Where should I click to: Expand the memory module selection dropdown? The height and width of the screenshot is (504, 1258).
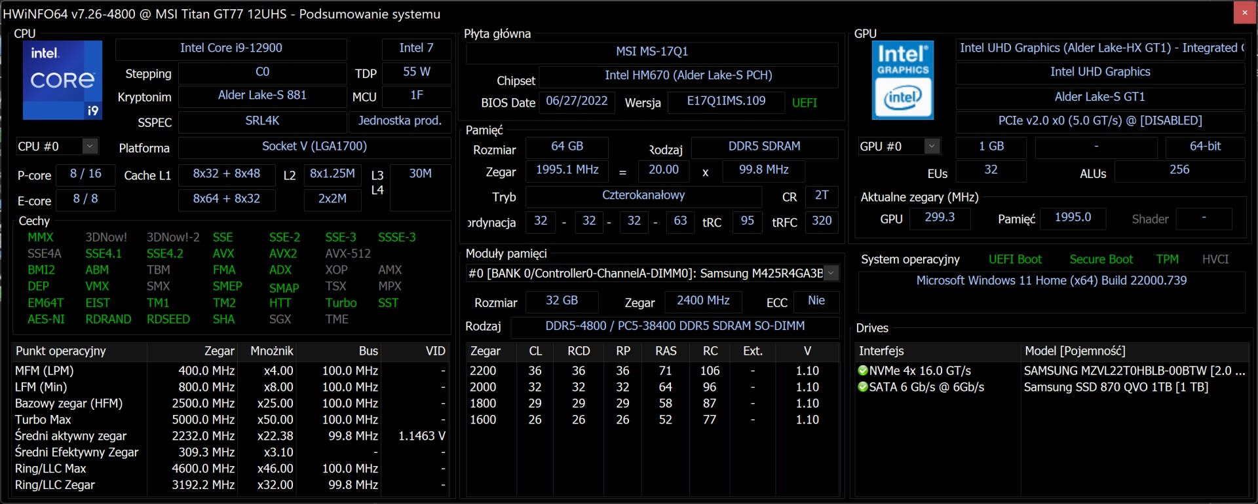[831, 273]
